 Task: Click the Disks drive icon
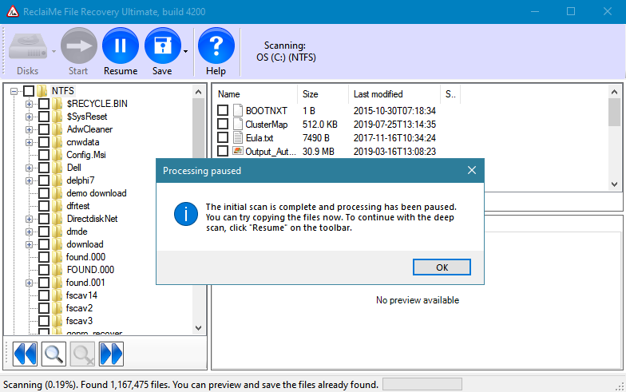click(x=27, y=46)
